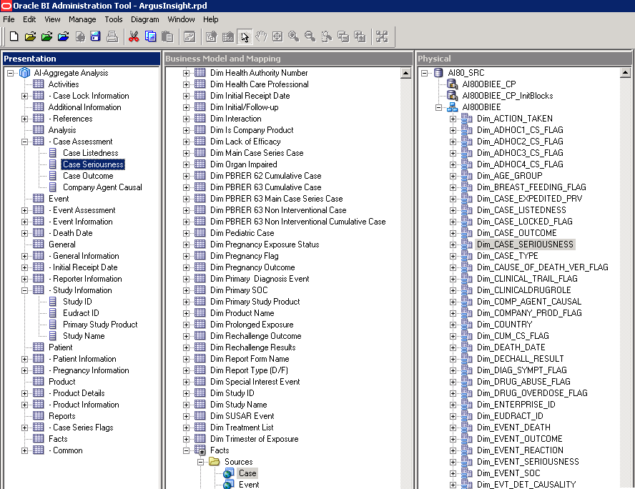Select Dim_CASE_OUTCOME physical table
The image size is (635, 489).
click(517, 233)
